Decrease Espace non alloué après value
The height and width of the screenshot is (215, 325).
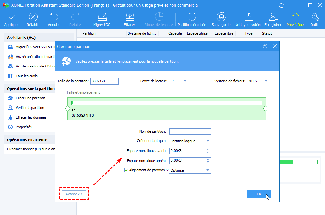coord(208,162)
